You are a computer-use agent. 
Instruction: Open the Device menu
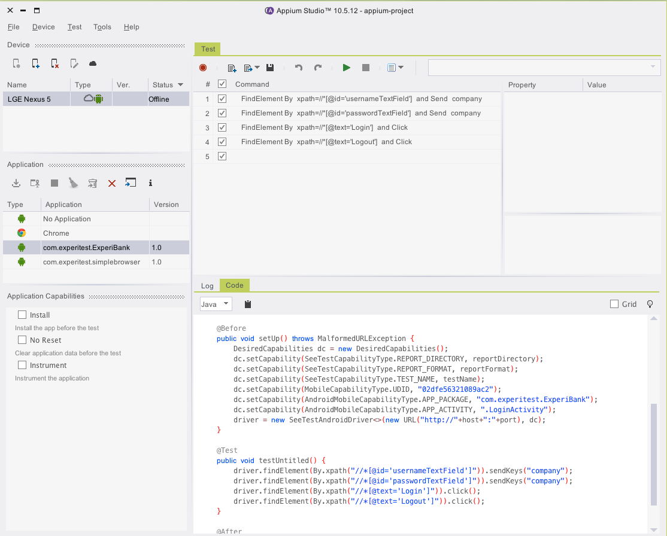(43, 27)
